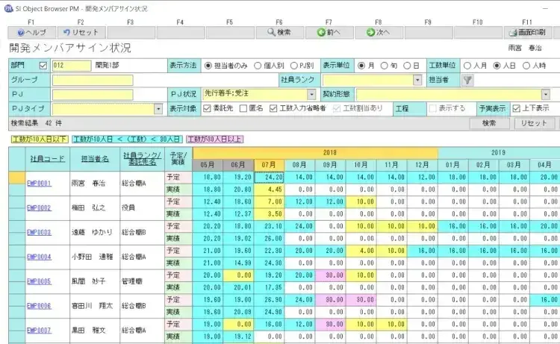The width and height of the screenshot is (560, 344).
Task: Click the Help (ヘルプ) toolbar button
Action: (x=31, y=33)
